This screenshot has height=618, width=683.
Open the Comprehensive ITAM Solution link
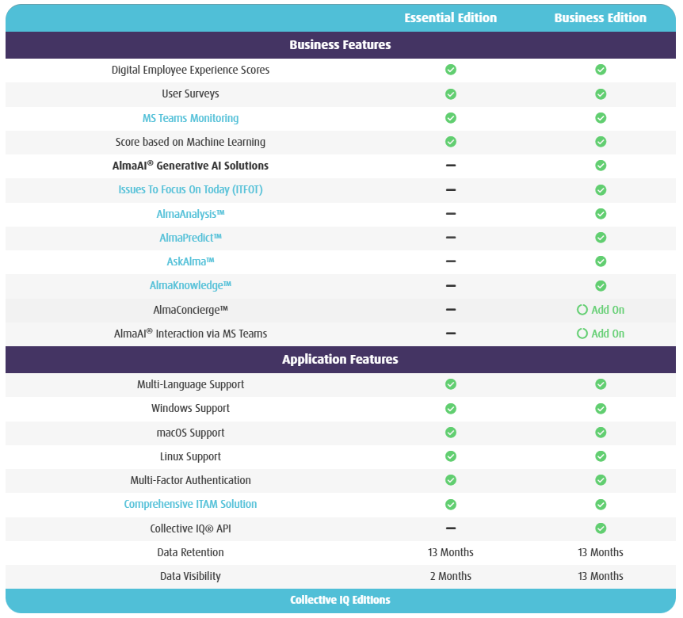tap(190, 504)
